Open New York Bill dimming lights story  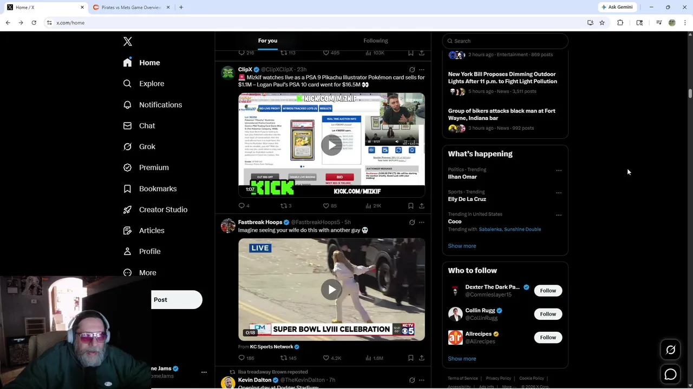(502, 78)
